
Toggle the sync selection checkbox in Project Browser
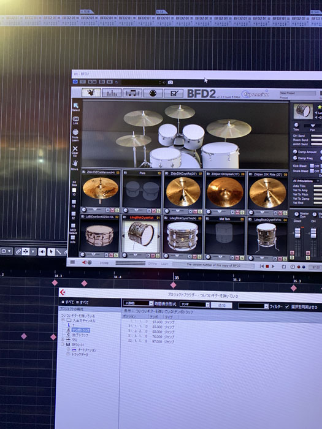287,306
